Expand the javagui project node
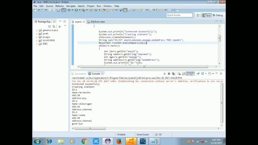Screen dimensions: 258x145 [x=37, y=37]
